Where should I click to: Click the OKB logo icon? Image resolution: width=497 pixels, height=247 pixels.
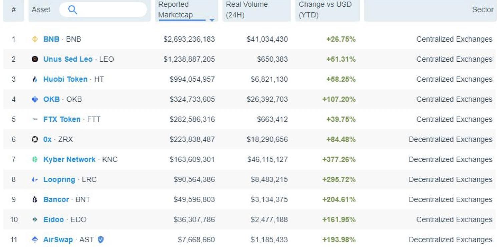pyautogui.click(x=35, y=99)
